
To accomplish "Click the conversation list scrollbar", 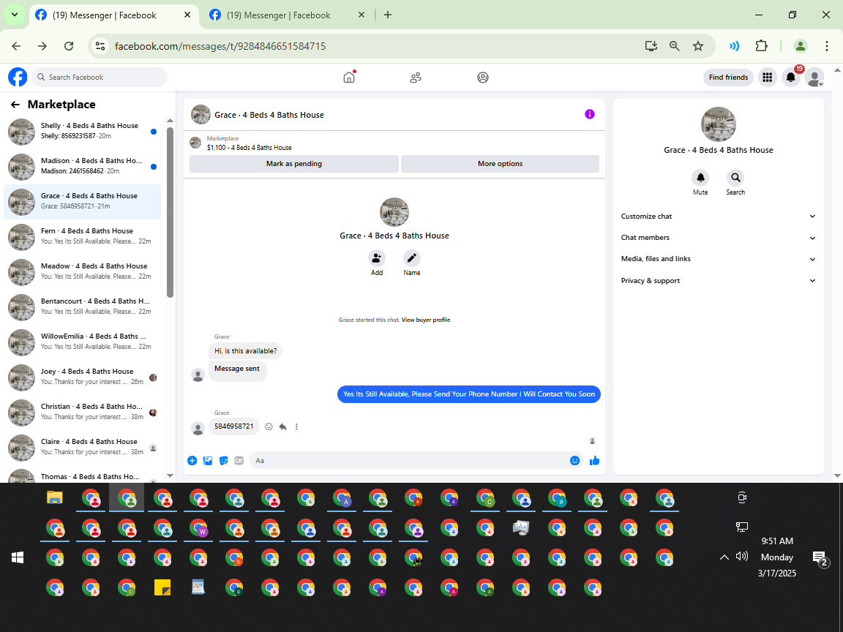I will pyautogui.click(x=170, y=212).
